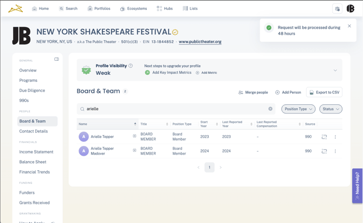Open the calendar icon in top bar
Viewport: 363px width, 223px height.
[x=337, y=9]
